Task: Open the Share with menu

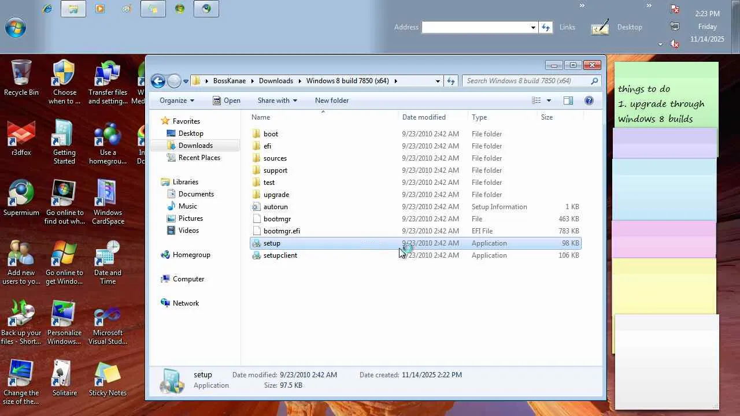Action: tap(277, 101)
